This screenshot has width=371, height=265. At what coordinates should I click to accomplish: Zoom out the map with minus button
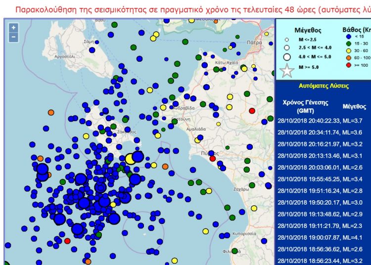point(13,37)
